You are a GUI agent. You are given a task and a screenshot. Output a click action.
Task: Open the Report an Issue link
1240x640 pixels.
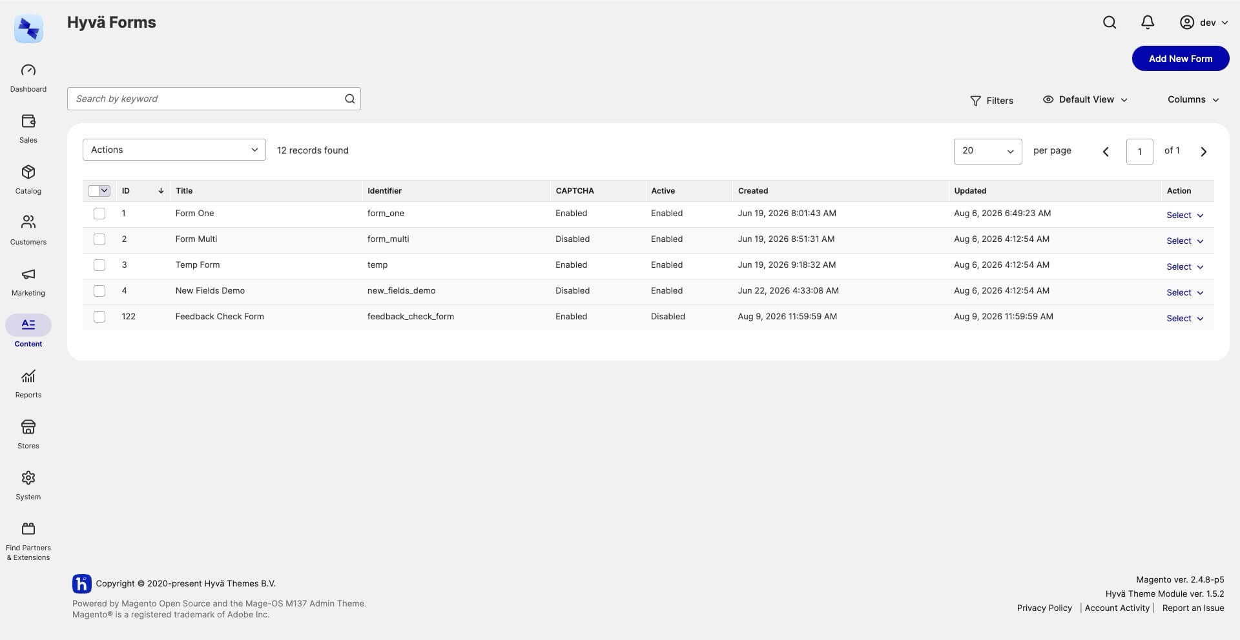[1193, 608]
